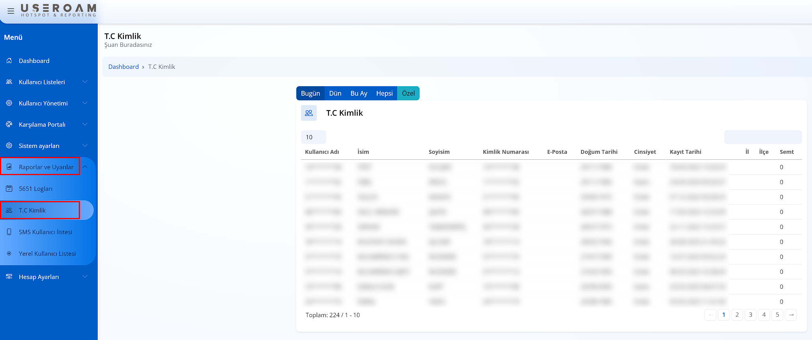Click the Özel custom date button
Screen dimensions: 812x340
point(408,93)
